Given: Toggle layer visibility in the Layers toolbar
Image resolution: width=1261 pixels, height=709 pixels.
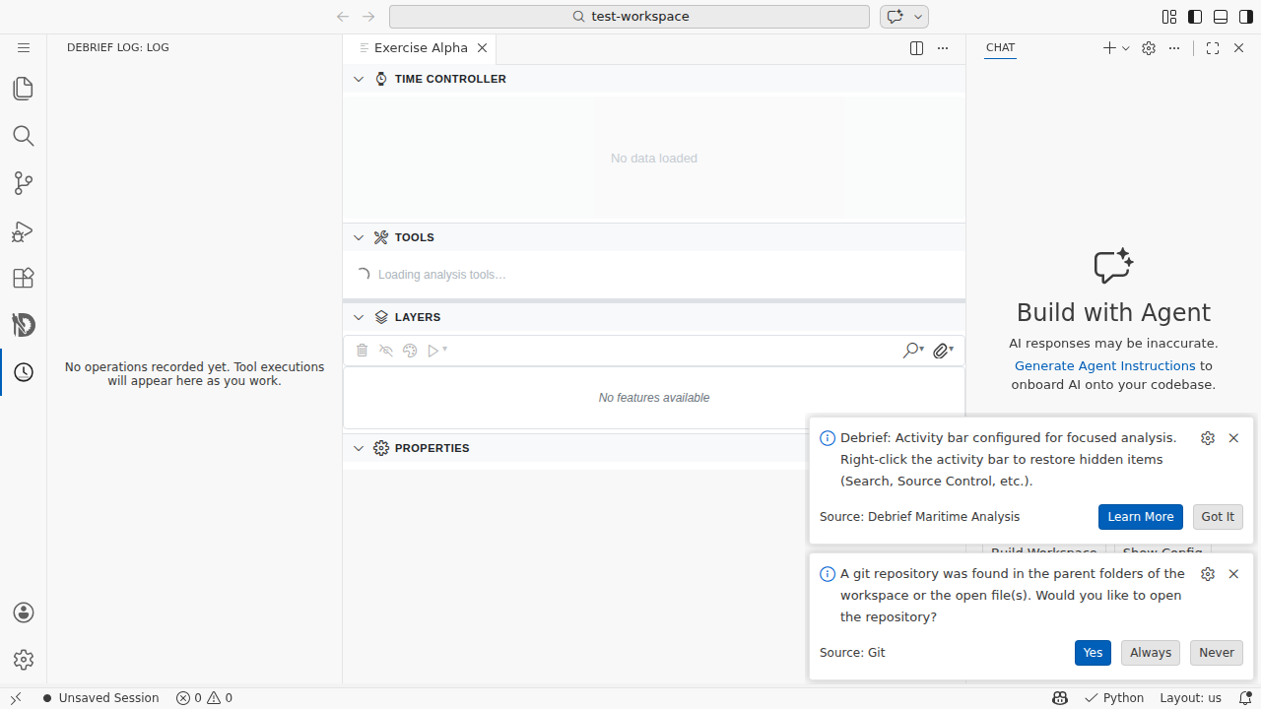Looking at the screenshot, I should [385, 350].
